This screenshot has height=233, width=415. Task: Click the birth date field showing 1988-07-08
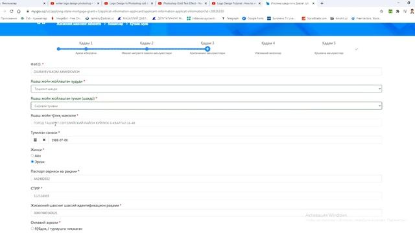click(215, 140)
